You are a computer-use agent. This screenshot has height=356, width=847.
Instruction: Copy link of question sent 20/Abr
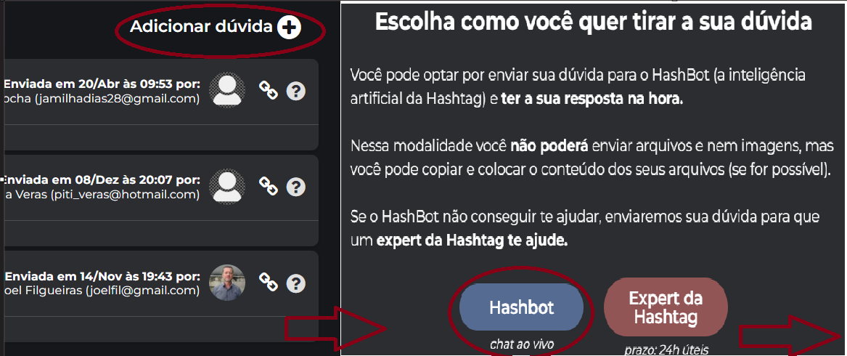(268, 91)
